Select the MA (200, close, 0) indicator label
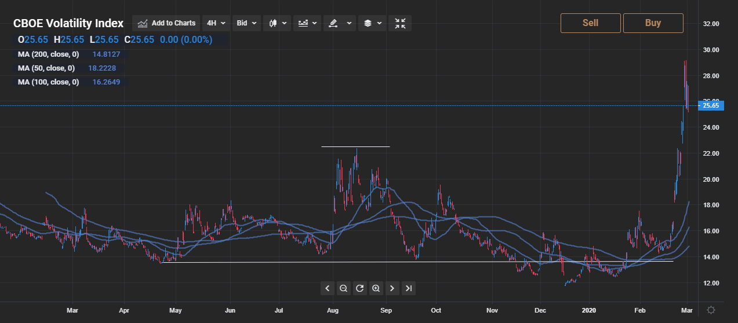This screenshot has width=738, height=323. tap(49, 54)
